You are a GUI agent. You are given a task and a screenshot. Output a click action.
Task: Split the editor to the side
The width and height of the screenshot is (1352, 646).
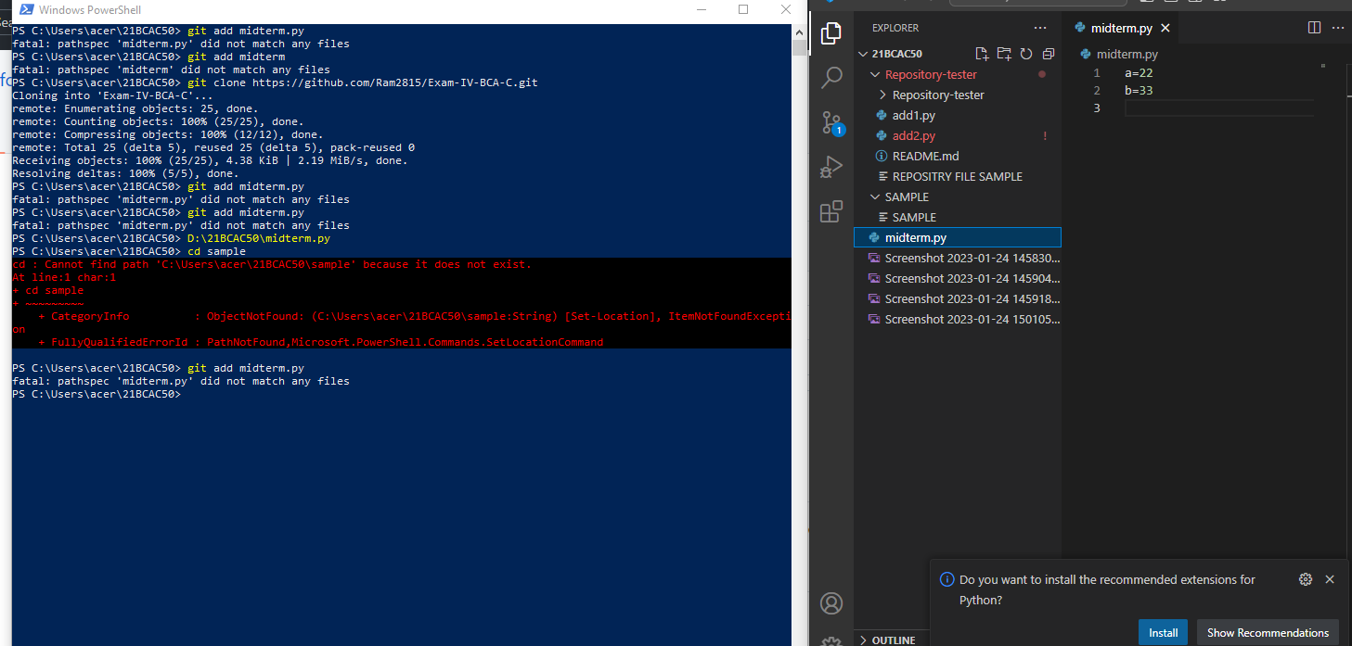tap(1314, 27)
